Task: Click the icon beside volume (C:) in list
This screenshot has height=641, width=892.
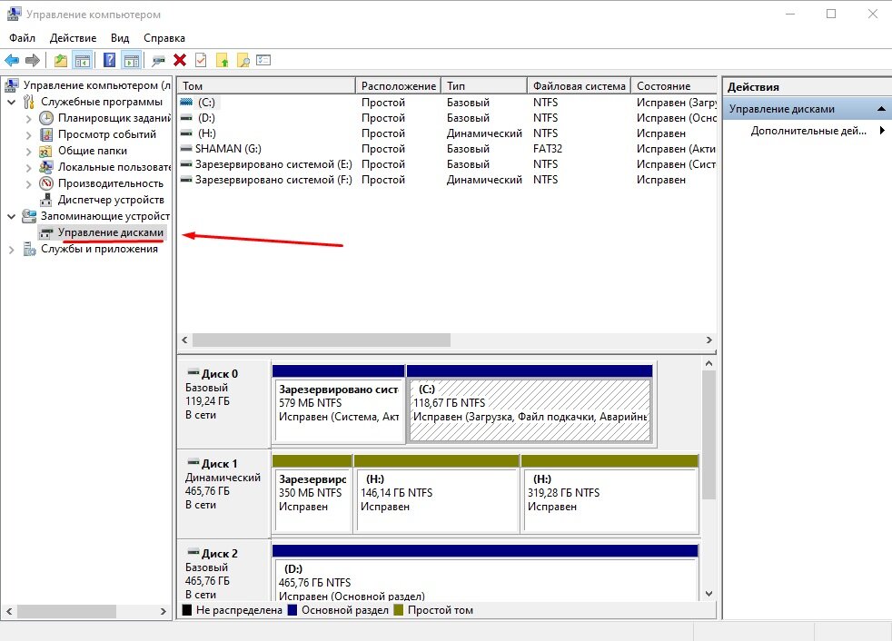Action: [186, 103]
